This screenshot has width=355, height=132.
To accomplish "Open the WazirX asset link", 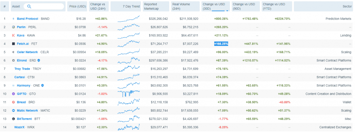I will tap(19, 127).
